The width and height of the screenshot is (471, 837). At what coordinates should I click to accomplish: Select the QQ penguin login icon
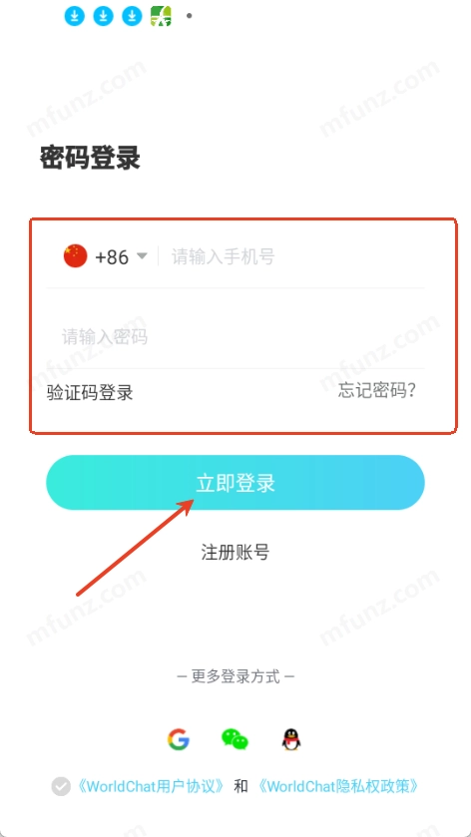pos(291,740)
